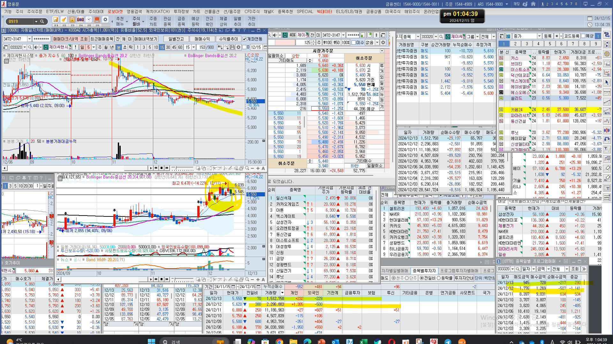Click the home icon in top title bar
Viewport: 613px width, 344px height.
click(x=533, y=4)
